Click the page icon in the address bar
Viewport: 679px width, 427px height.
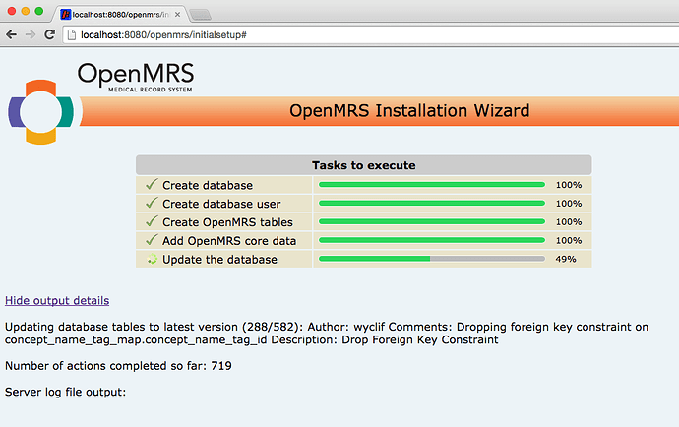72,35
